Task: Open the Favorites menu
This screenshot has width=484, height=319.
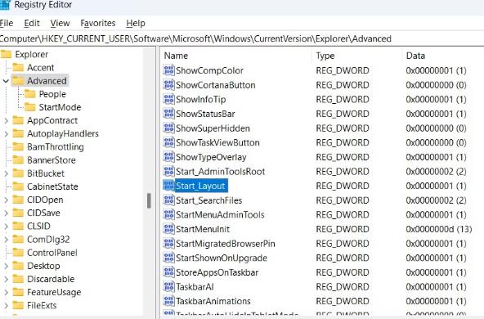Action: (x=97, y=23)
